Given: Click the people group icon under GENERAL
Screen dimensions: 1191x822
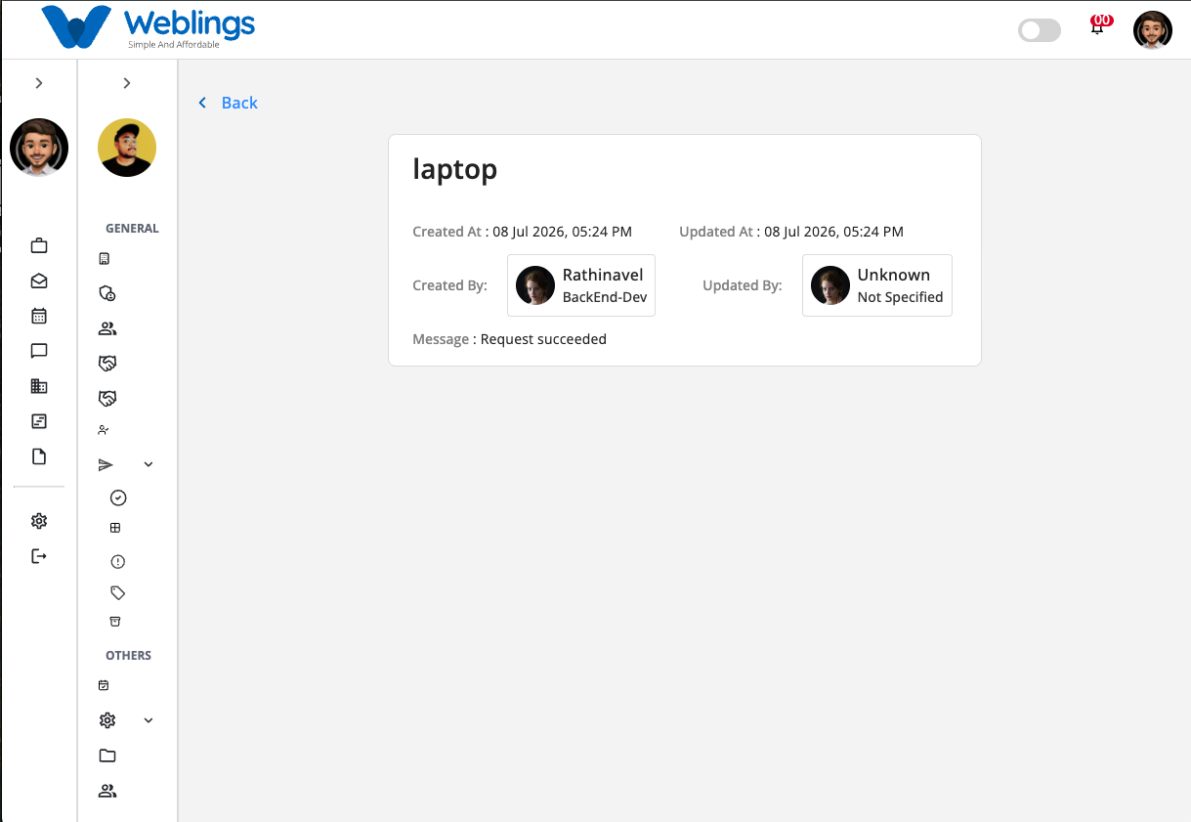Looking at the screenshot, I should [x=107, y=328].
